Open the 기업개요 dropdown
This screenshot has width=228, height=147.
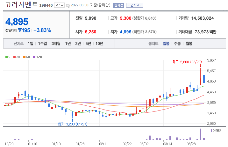[x=135, y=5]
